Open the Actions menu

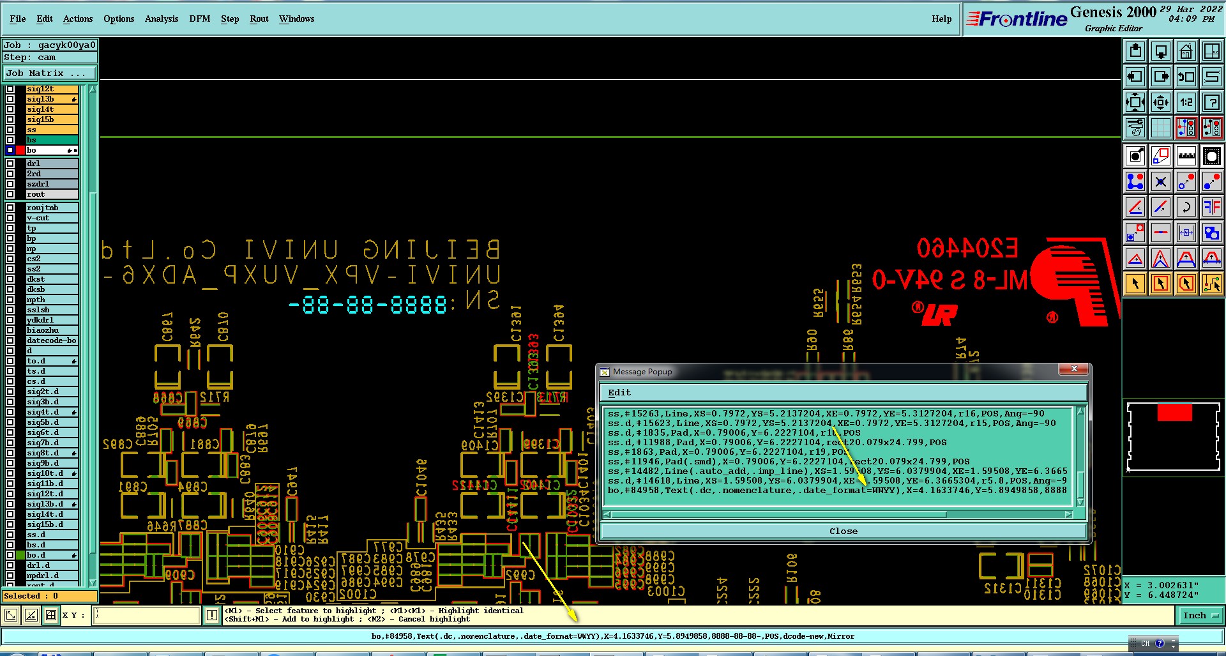point(78,19)
